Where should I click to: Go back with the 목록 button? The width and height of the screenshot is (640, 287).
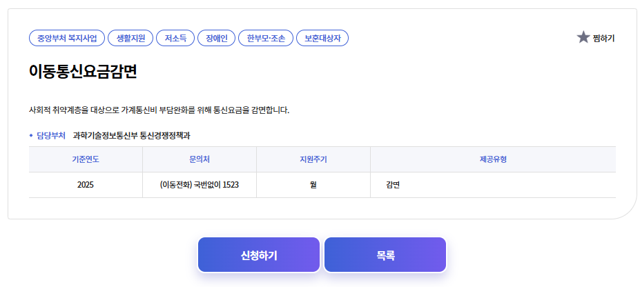(x=385, y=255)
